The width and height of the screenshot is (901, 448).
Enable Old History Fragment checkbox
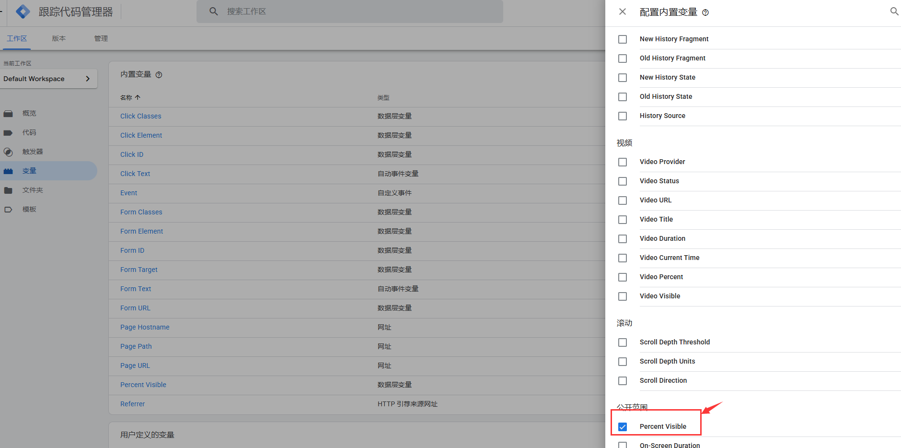[623, 59]
